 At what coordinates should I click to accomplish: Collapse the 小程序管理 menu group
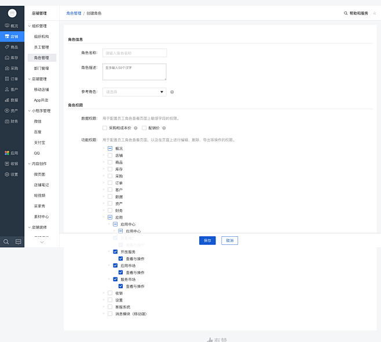click(x=30, y=111)
